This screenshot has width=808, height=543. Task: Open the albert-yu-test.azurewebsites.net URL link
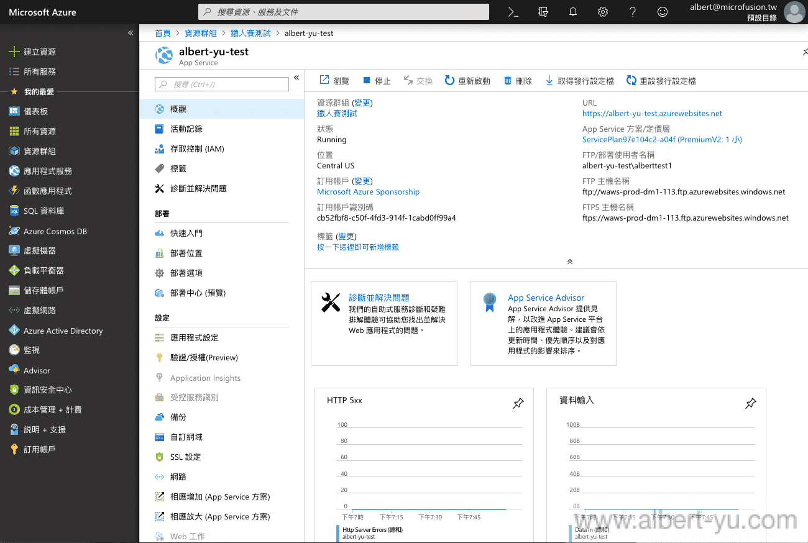point(652,114)
